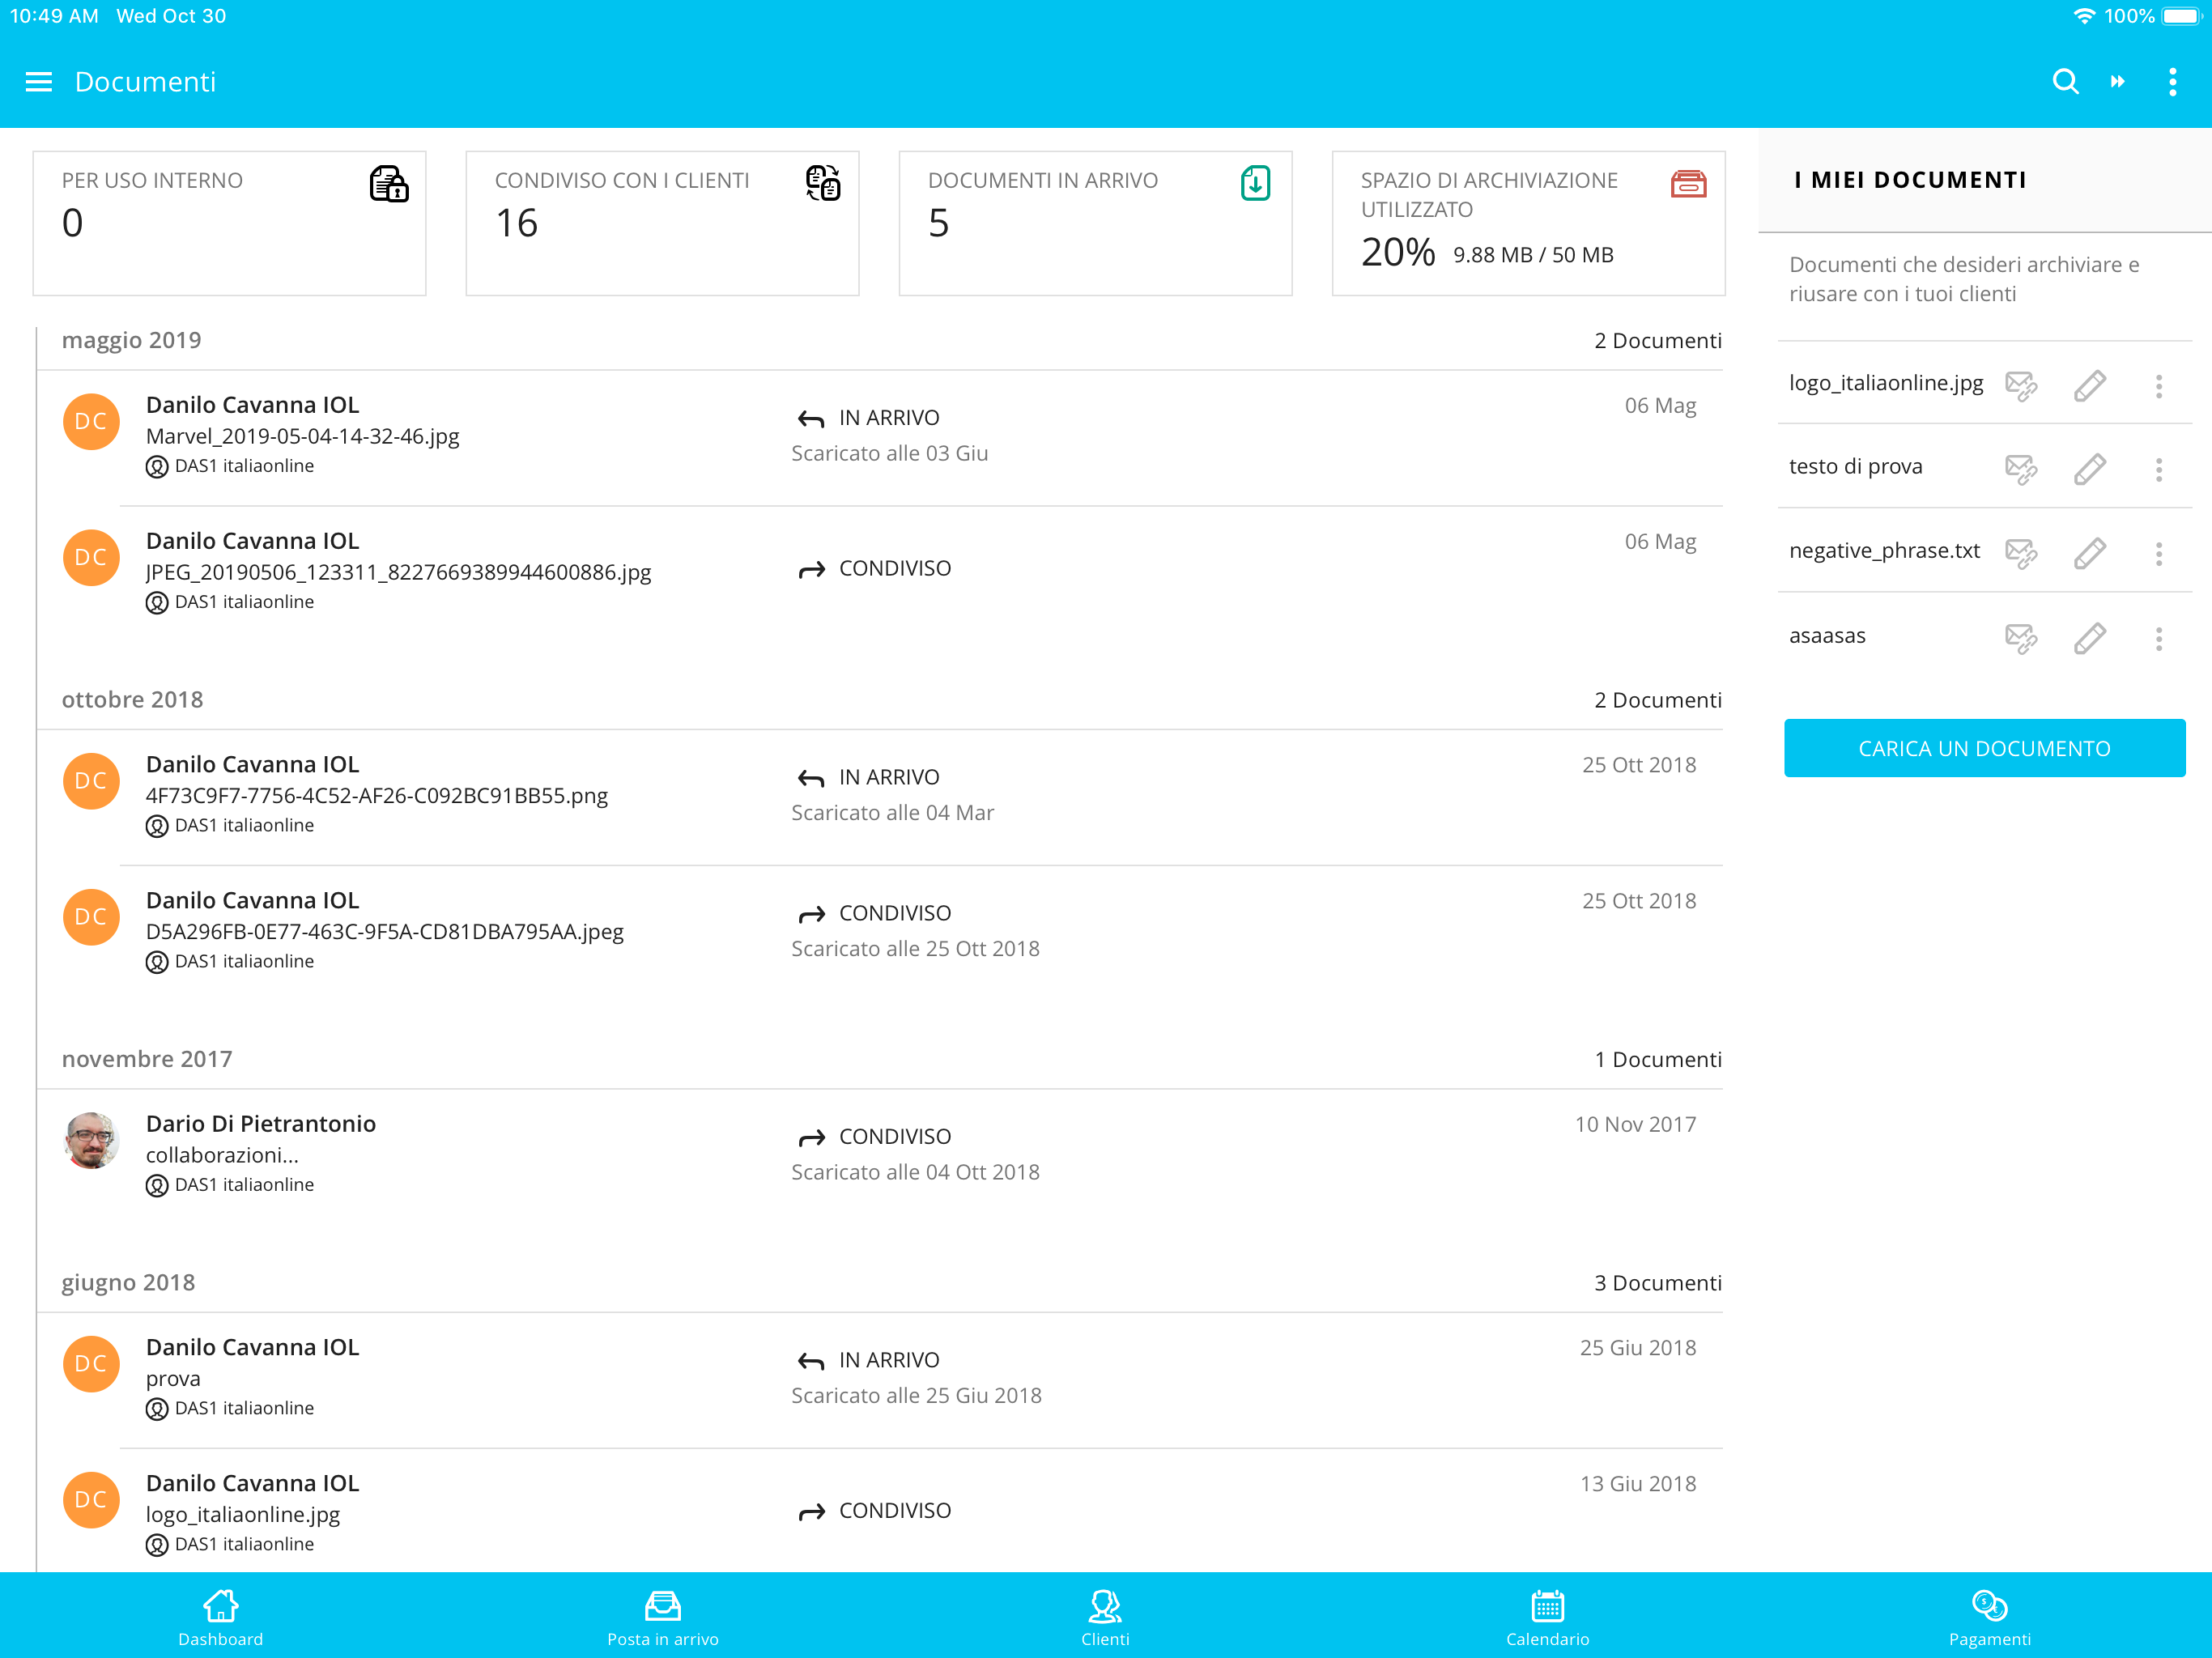Open search with the magnifier icon

[2065, 82]
